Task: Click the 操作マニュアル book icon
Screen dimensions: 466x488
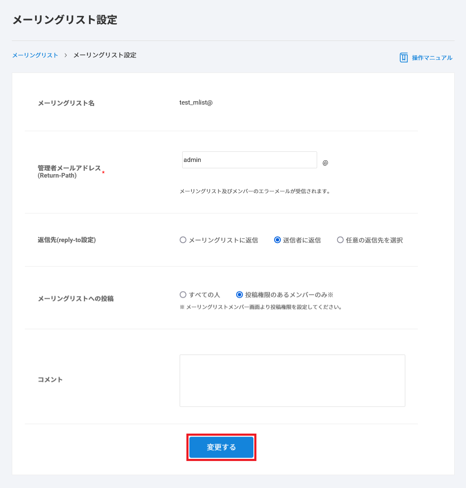Action: (404, 57)
